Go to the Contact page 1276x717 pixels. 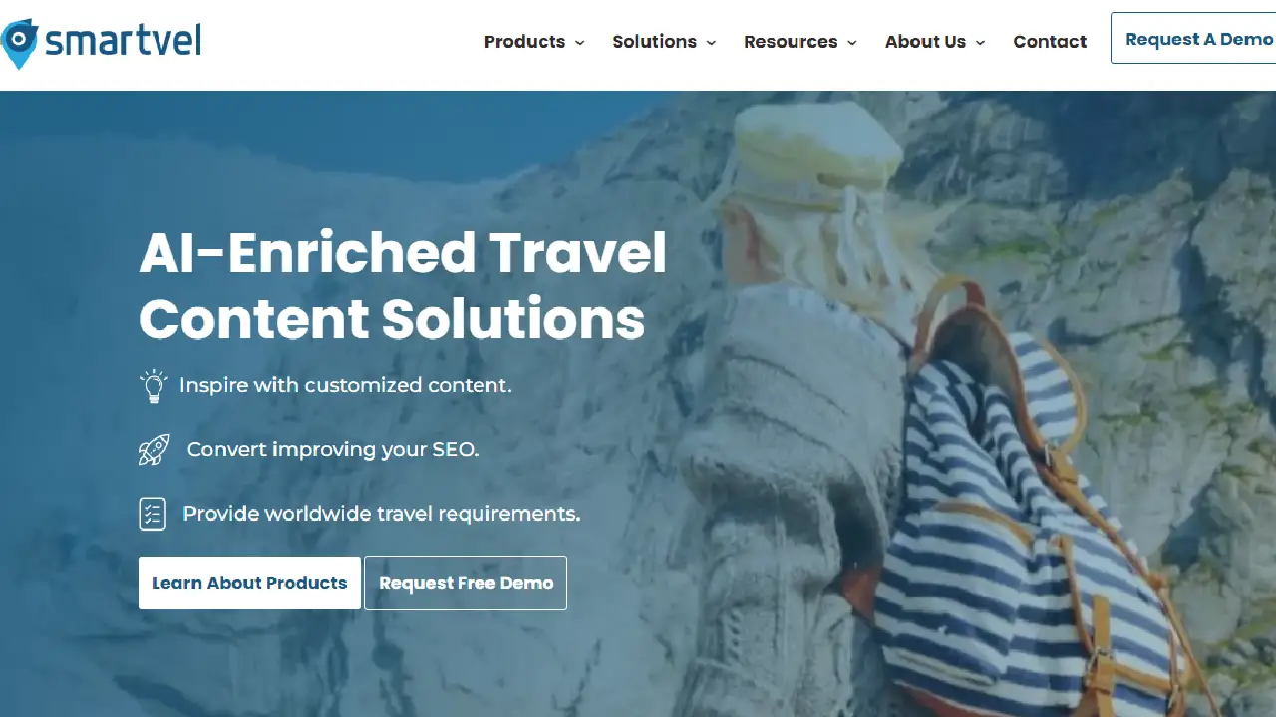click(1050, 42)
